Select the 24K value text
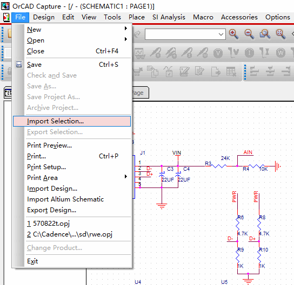This screenshot has width=294, height=285. point(225,158)
